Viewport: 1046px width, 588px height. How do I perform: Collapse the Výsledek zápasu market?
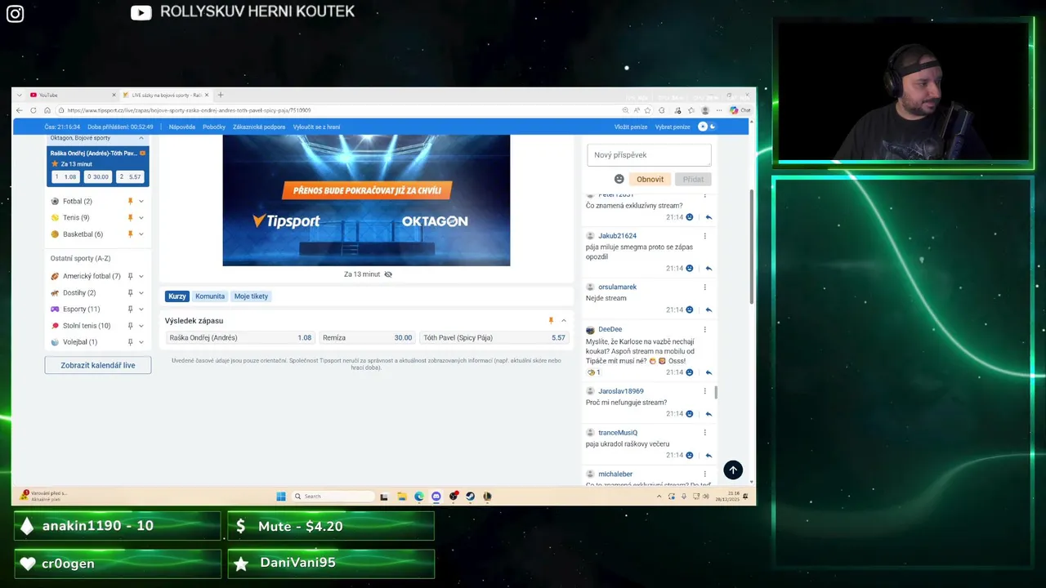pyautogui.click(x=564, y=321)
